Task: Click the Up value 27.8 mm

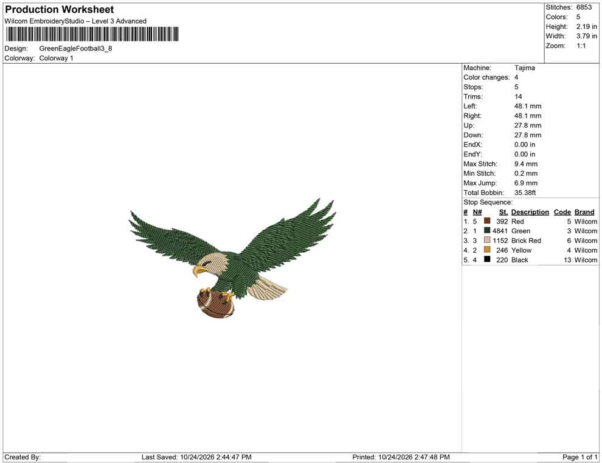Action: 528,125
